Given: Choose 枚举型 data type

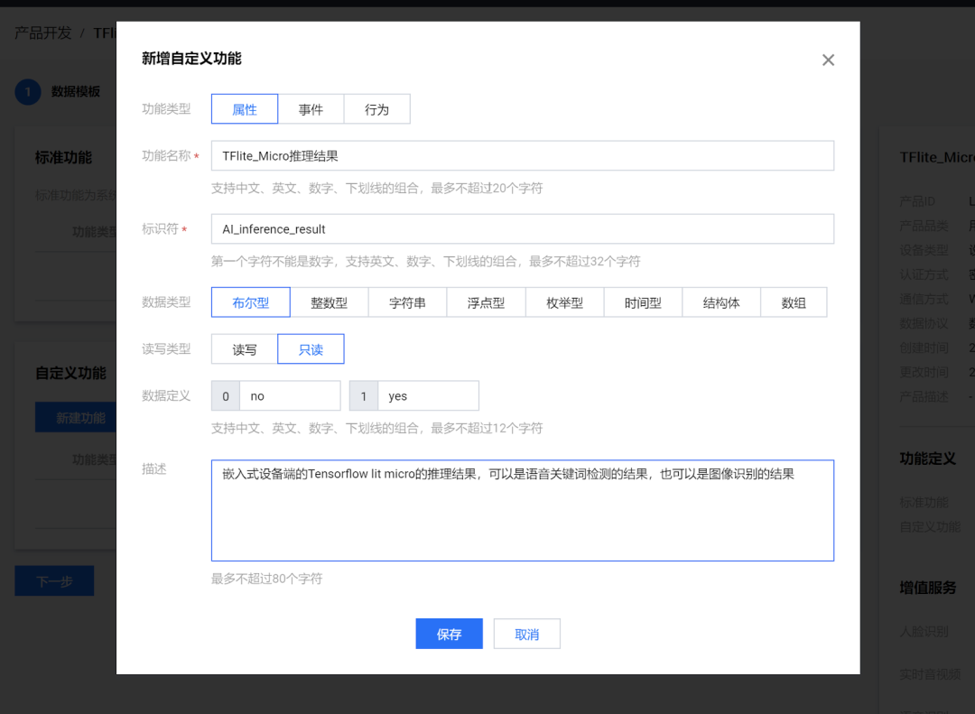Looking at the screenshot, I should coord(564,302).
